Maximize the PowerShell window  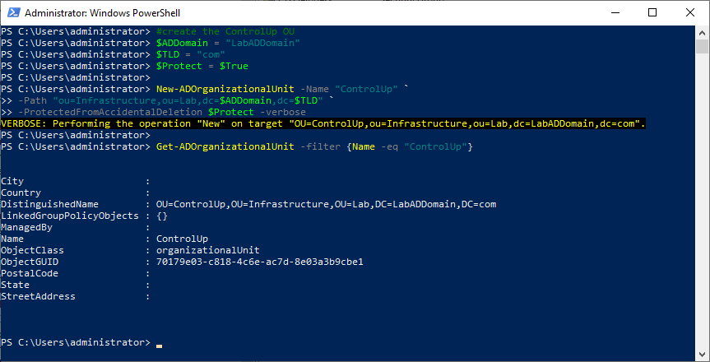coord(652,12)
